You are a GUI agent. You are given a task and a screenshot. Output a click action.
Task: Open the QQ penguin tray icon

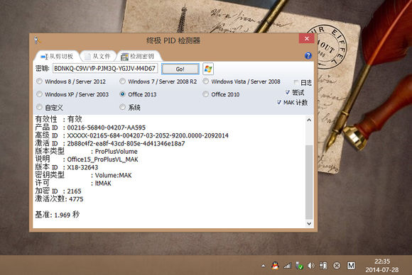[275, 266]
